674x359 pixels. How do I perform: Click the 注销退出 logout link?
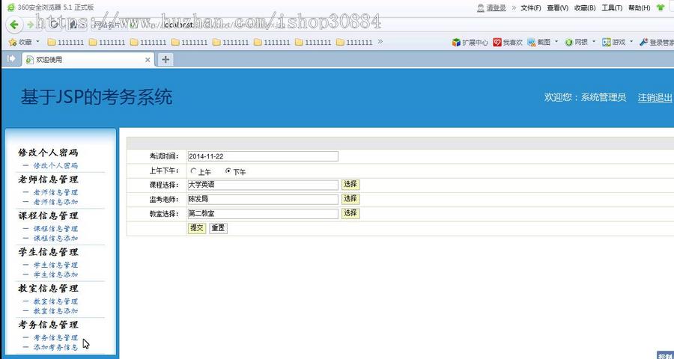tap(655, 97)
